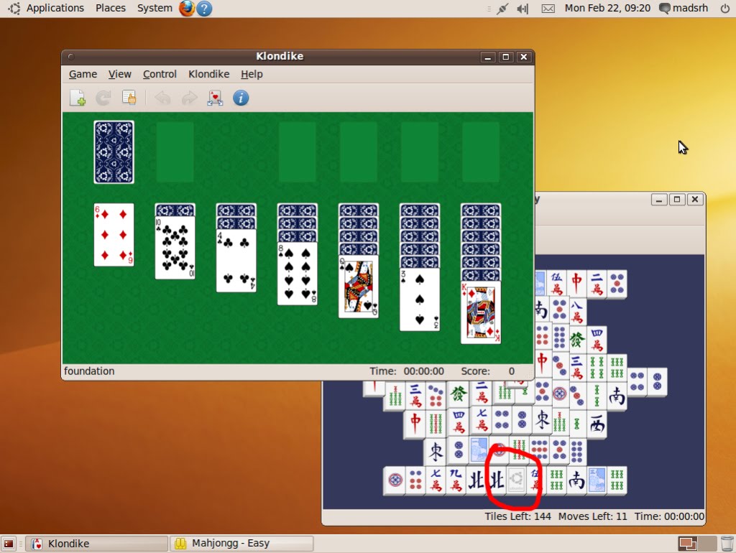
Task: Open the Help menu in Klondike
Action: point(252,74)
